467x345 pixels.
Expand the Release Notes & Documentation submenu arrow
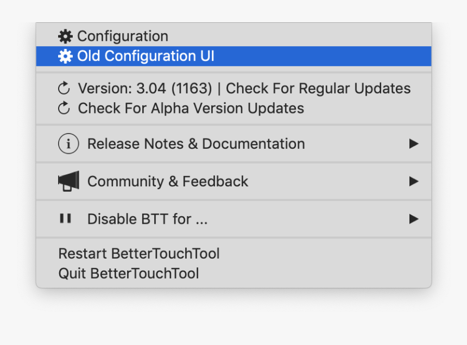click(x=414, y=144)
